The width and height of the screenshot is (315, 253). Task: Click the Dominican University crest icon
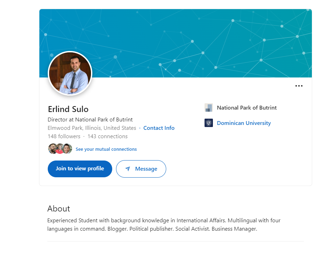point(209,123)
